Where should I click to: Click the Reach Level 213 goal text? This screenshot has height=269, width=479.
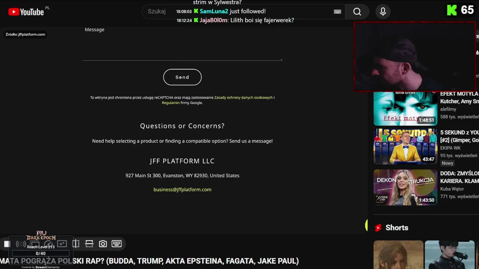(x=41, y=247)
